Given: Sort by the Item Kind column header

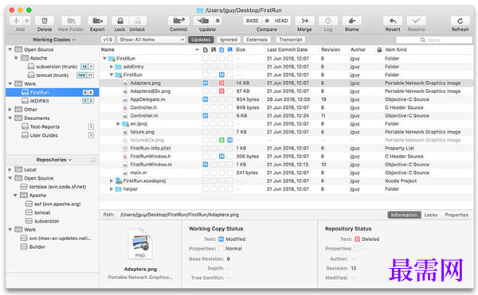Looking at the screenshot, I should pos(428,49).
